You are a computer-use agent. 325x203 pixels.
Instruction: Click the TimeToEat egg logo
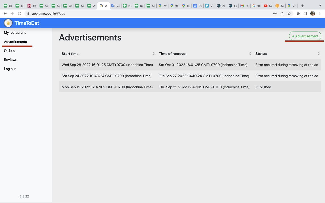point(8,23)
